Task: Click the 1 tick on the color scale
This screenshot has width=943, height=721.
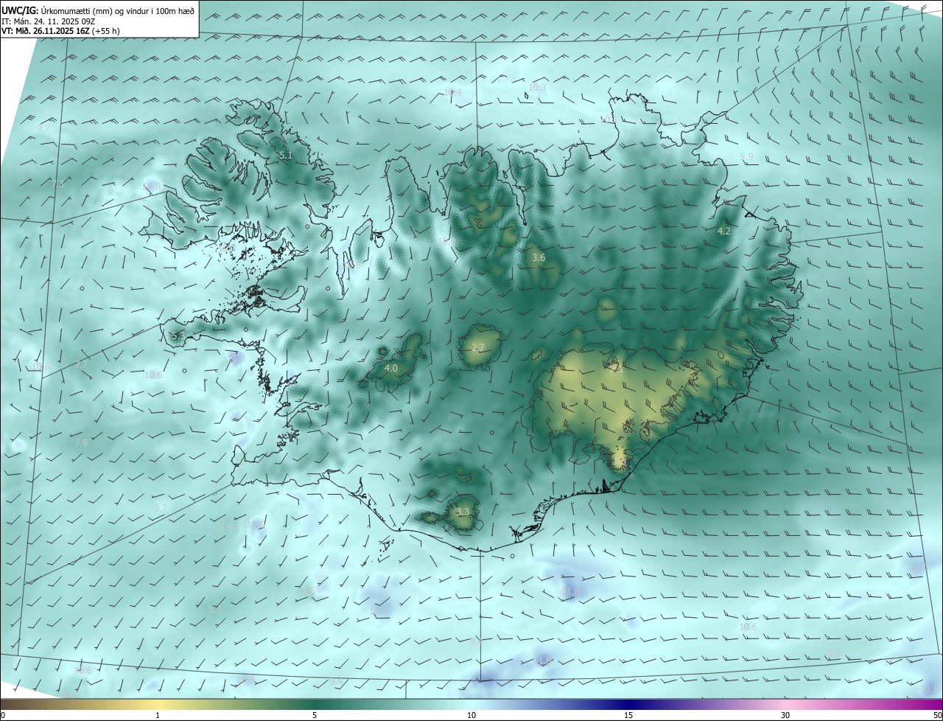Action: 158,715
